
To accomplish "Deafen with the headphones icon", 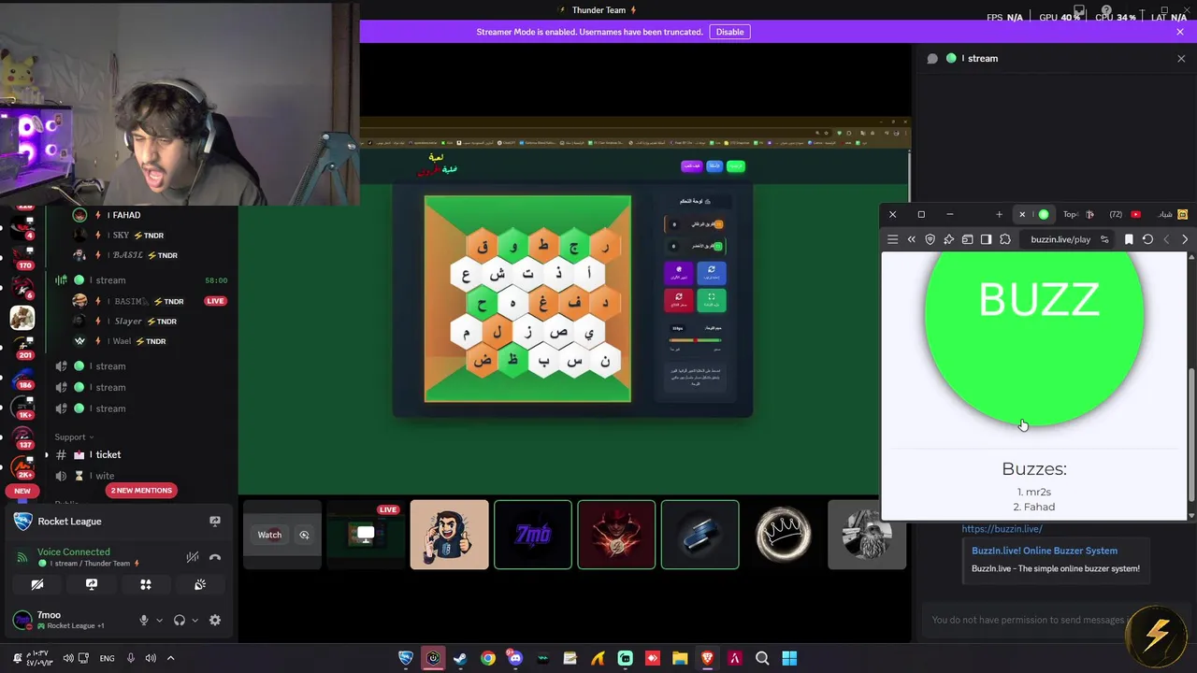I will click(180, 620).
